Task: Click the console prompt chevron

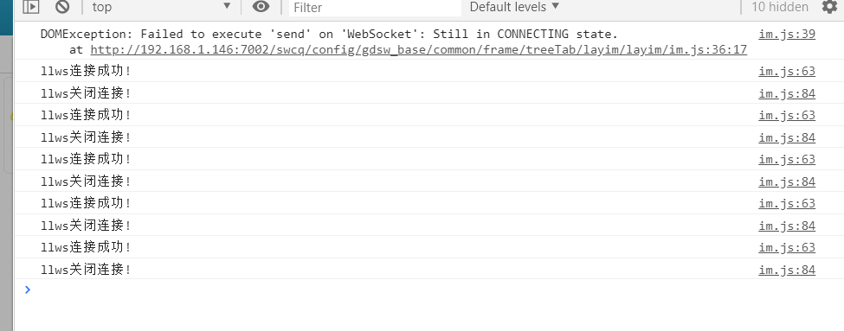Action: (28, 290)
